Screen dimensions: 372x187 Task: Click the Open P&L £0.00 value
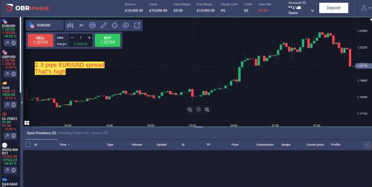263,11
